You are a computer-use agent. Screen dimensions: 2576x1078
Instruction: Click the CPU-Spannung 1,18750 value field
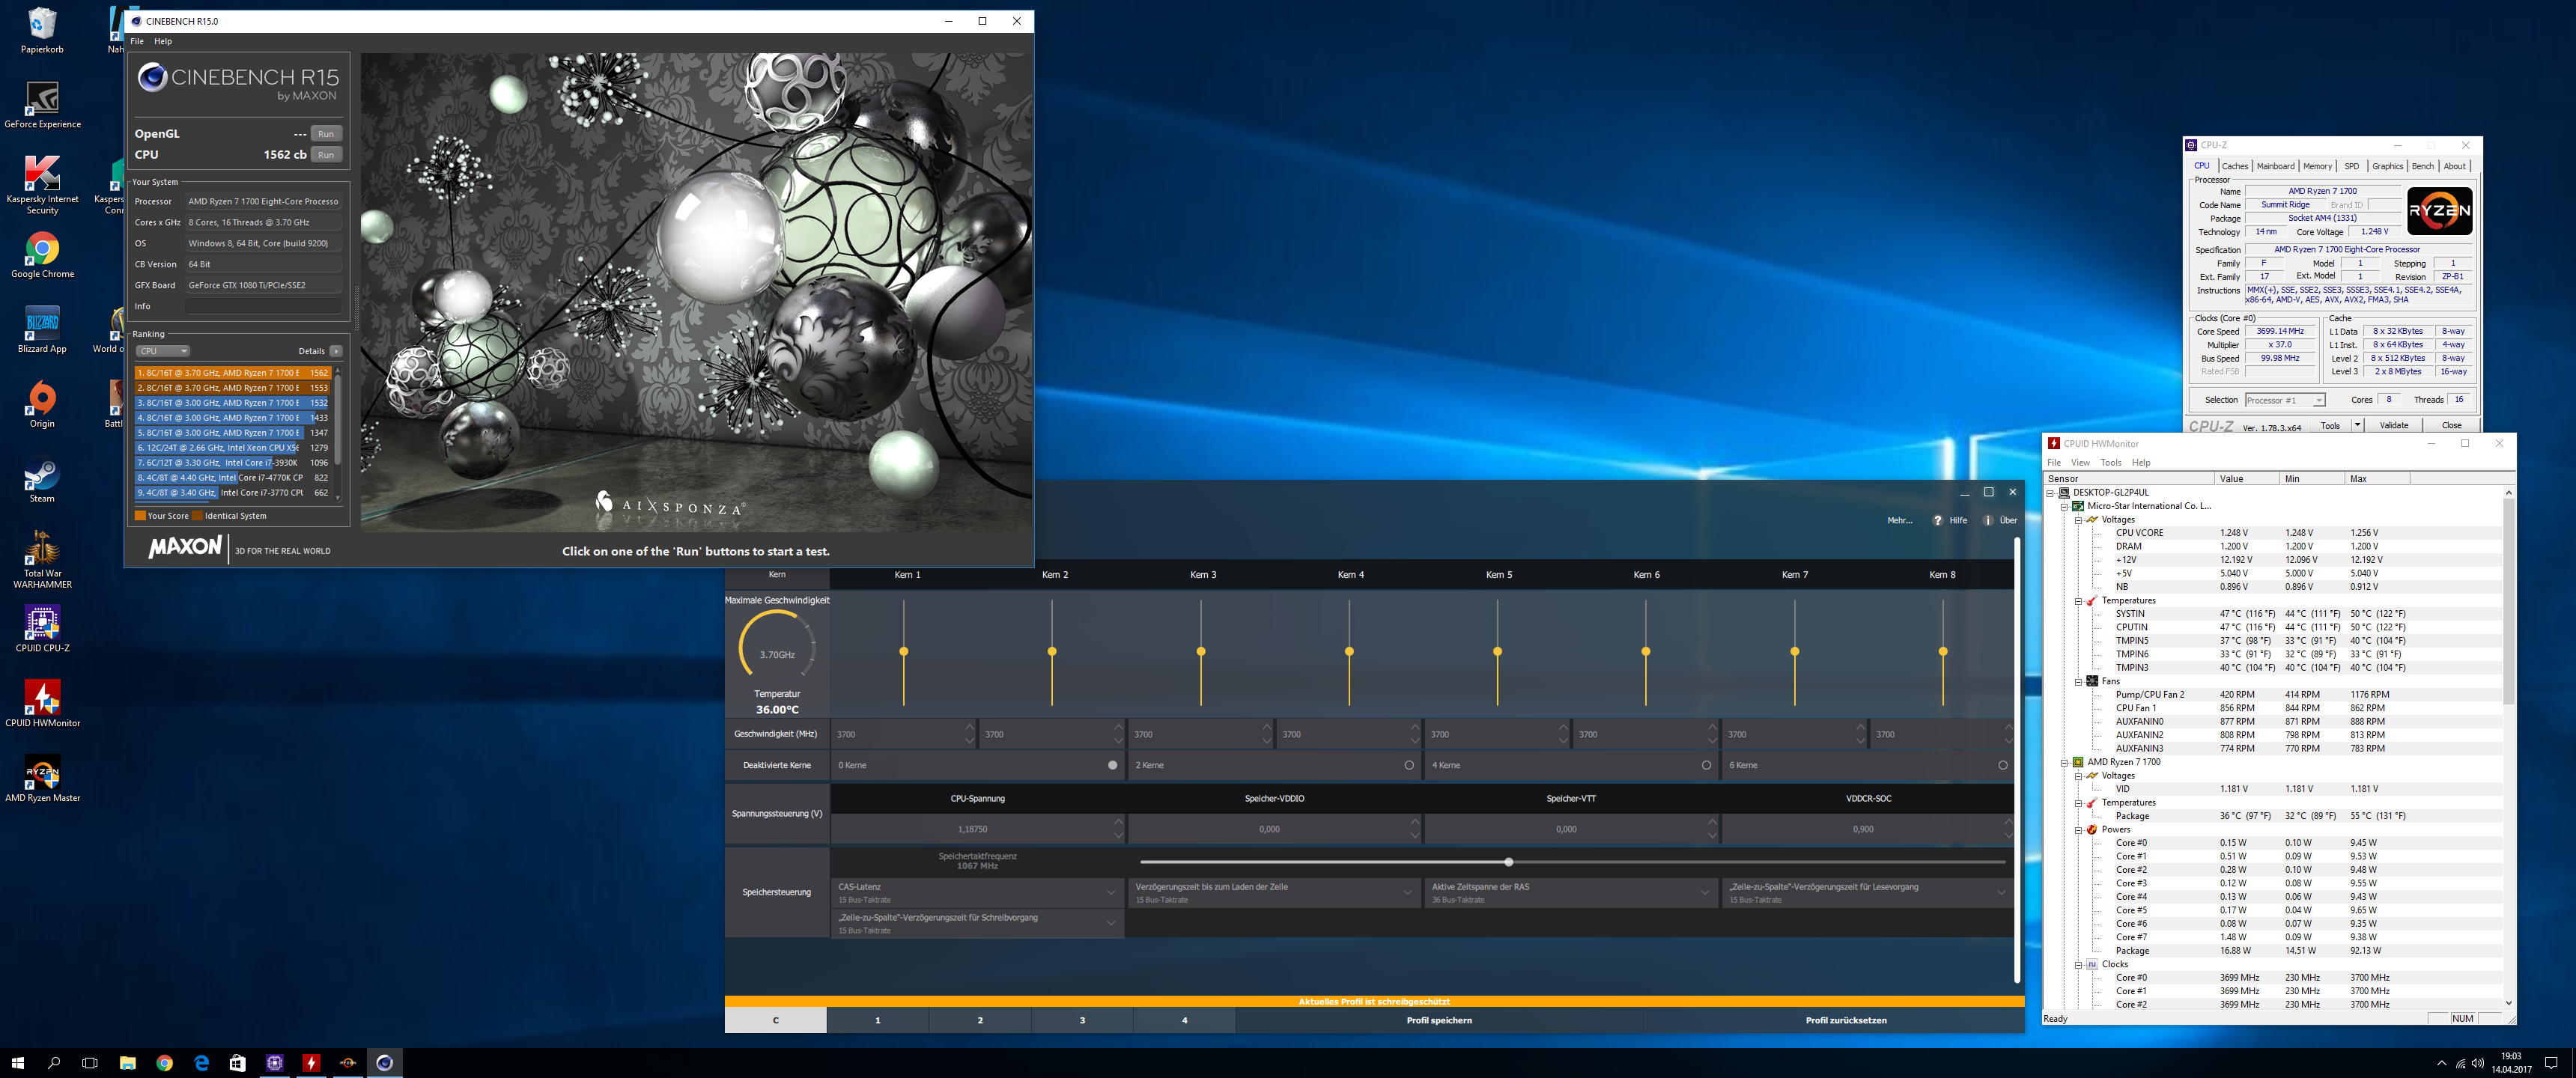click(972, 829)
